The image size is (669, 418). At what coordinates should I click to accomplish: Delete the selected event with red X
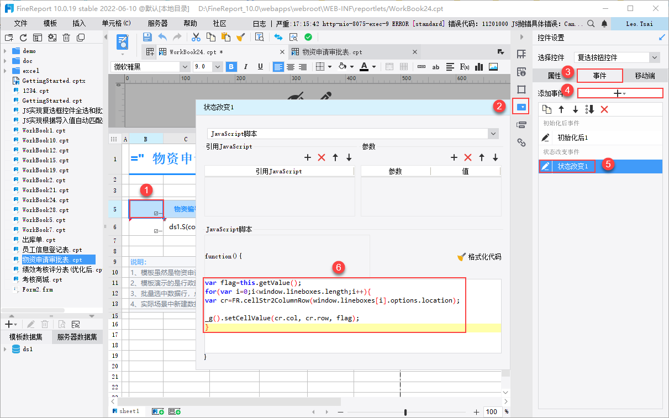pyautogui.click(x=604, y=109)
